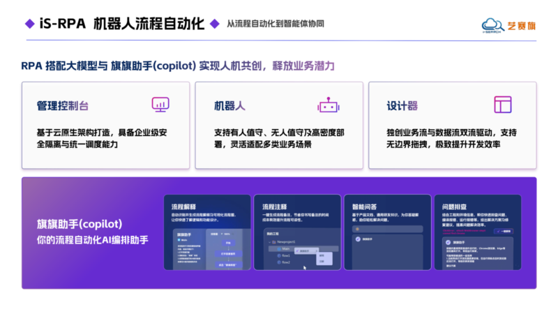This screenshot has height=314, width=558.
Task: Click the 旗旗助手(copilot) banner heading
Action: click(x=80, y=224)
